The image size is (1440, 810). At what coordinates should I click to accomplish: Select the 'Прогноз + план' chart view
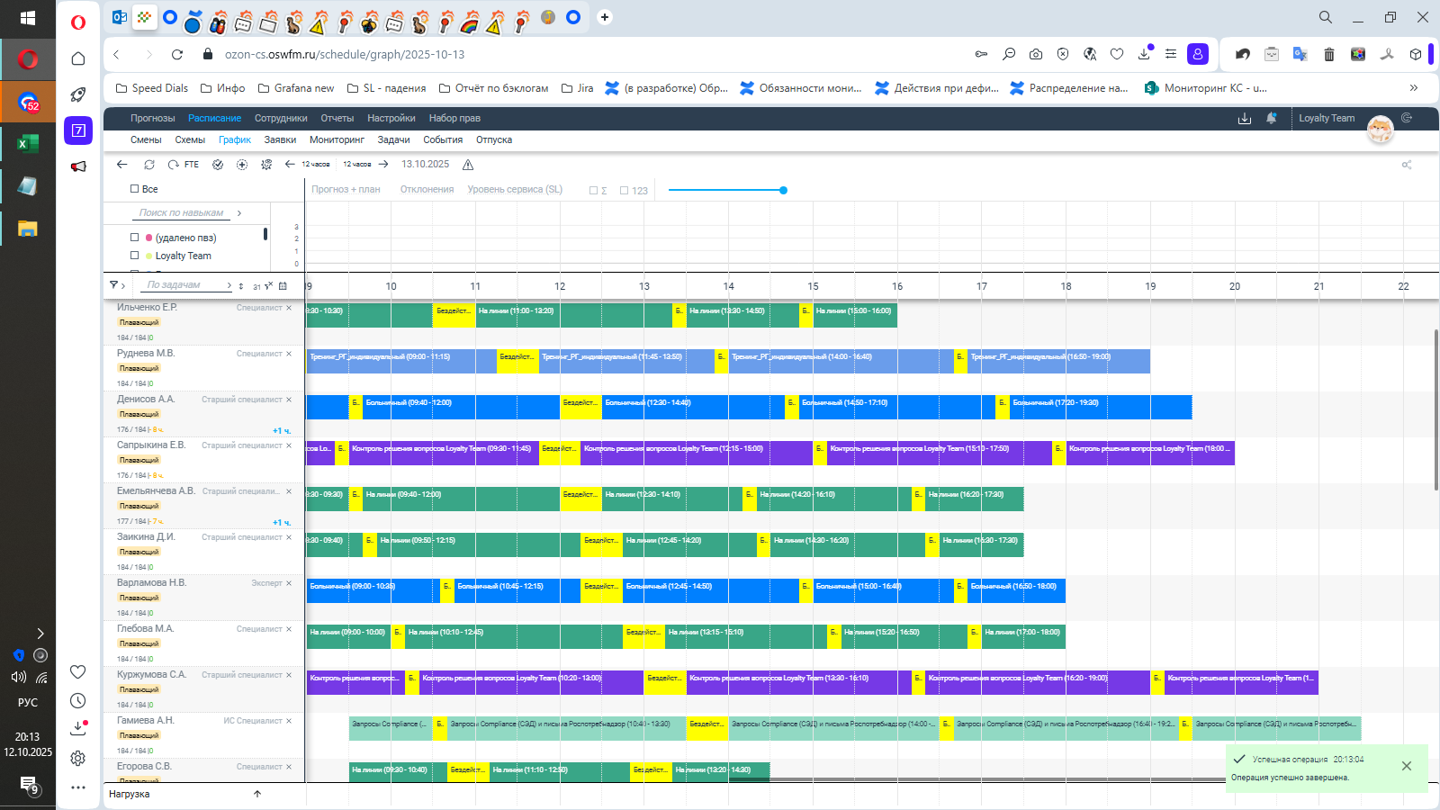click(x=346, y=189)
